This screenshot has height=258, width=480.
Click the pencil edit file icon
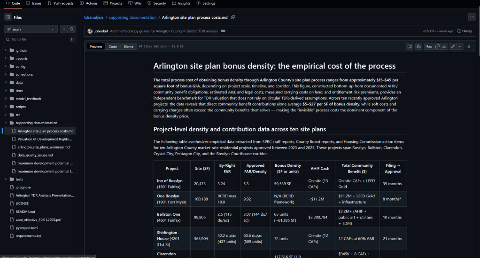pos(453,47)
